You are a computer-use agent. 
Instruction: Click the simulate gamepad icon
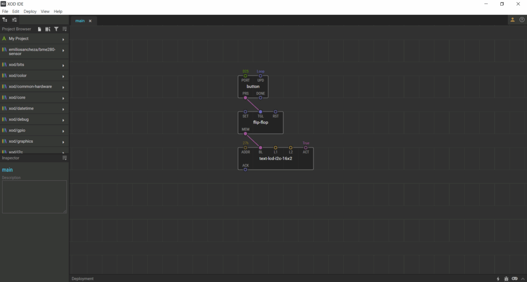pyautogui.click(x=515, y=278)
